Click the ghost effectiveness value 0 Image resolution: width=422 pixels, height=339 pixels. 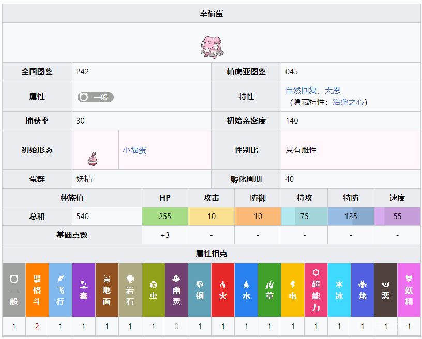click(176, 327)
